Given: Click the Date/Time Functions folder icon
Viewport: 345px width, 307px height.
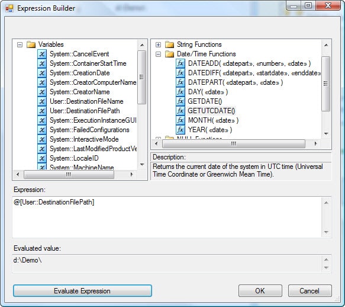Looking at the screenshot, I should pos(170,54).
